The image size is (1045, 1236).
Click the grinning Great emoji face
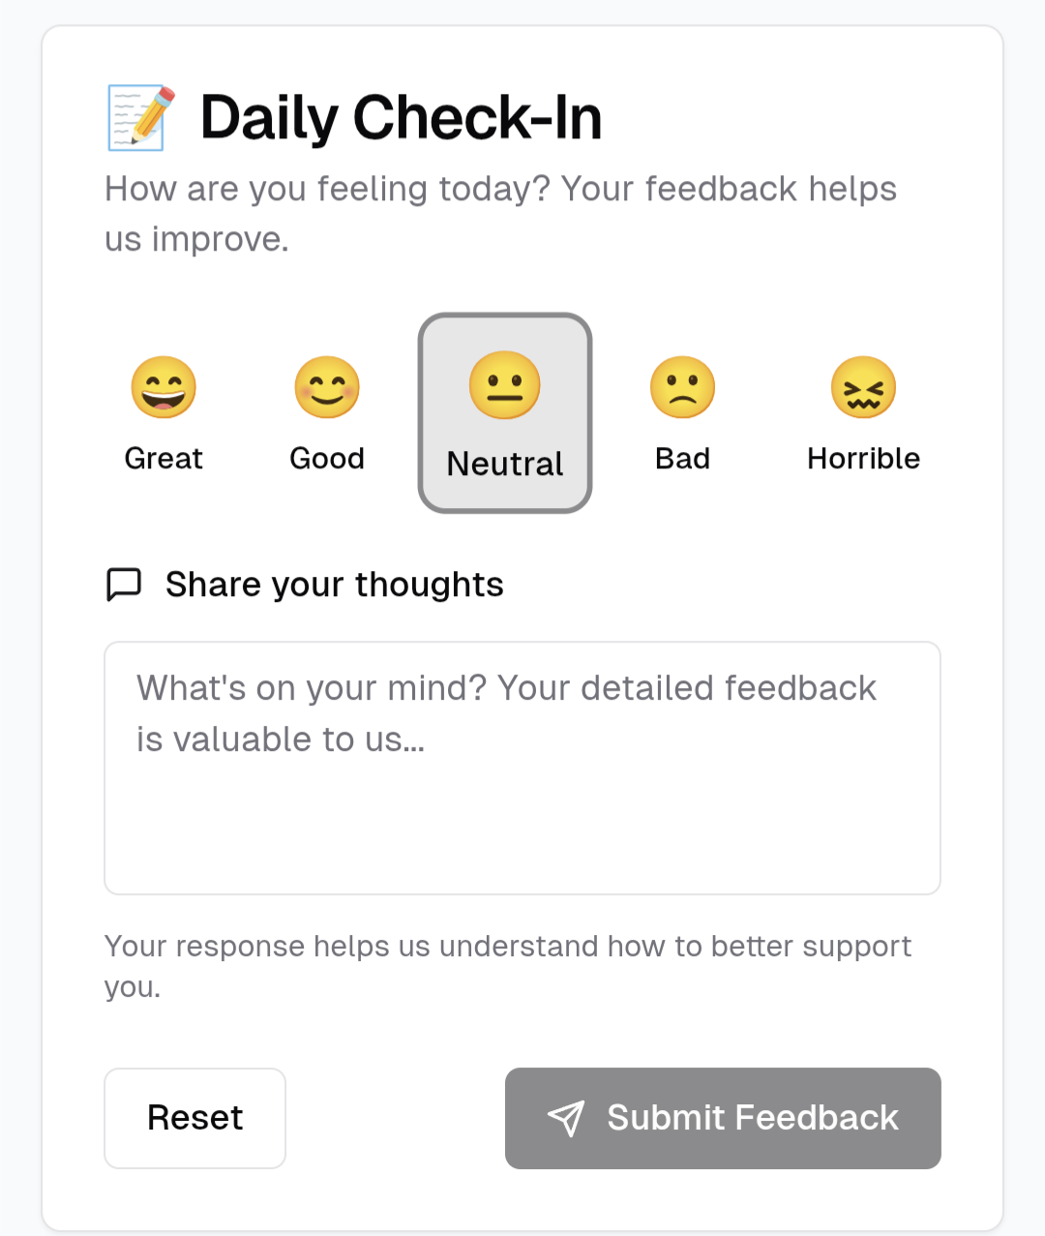pos(164,387)
